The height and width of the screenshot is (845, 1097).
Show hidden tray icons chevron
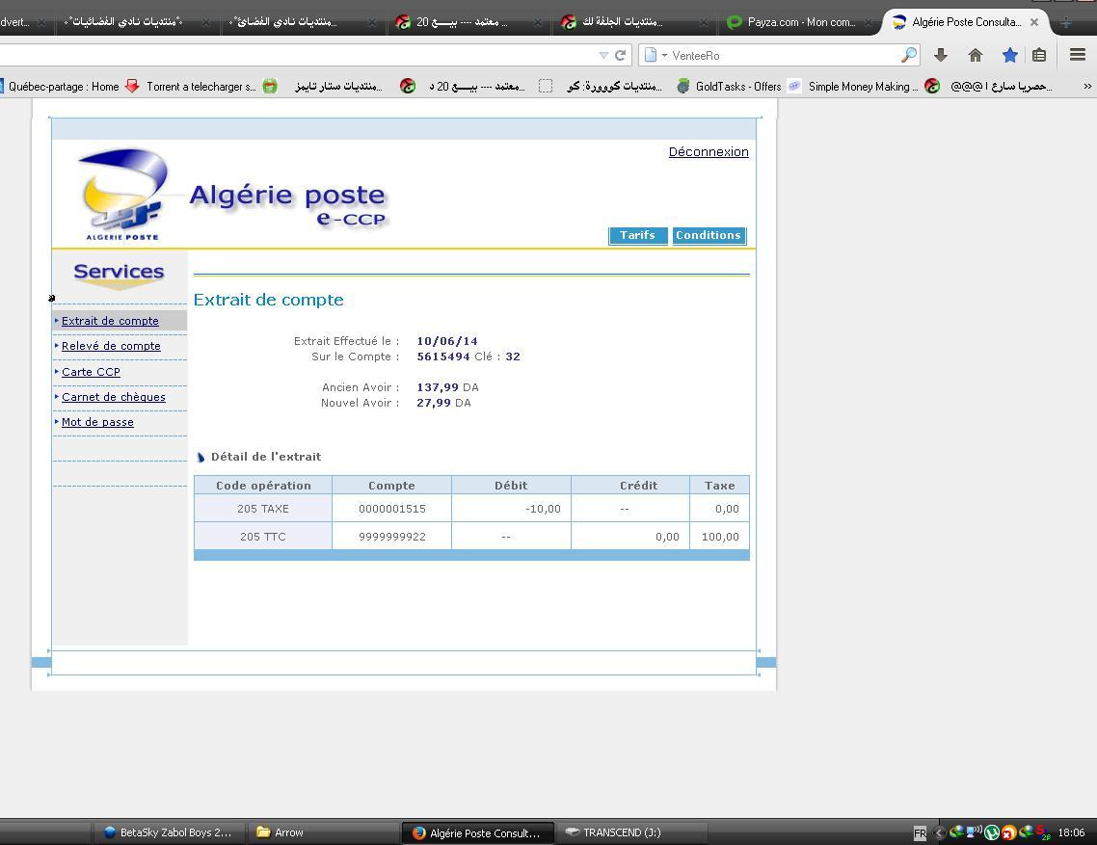click(940, 833)
